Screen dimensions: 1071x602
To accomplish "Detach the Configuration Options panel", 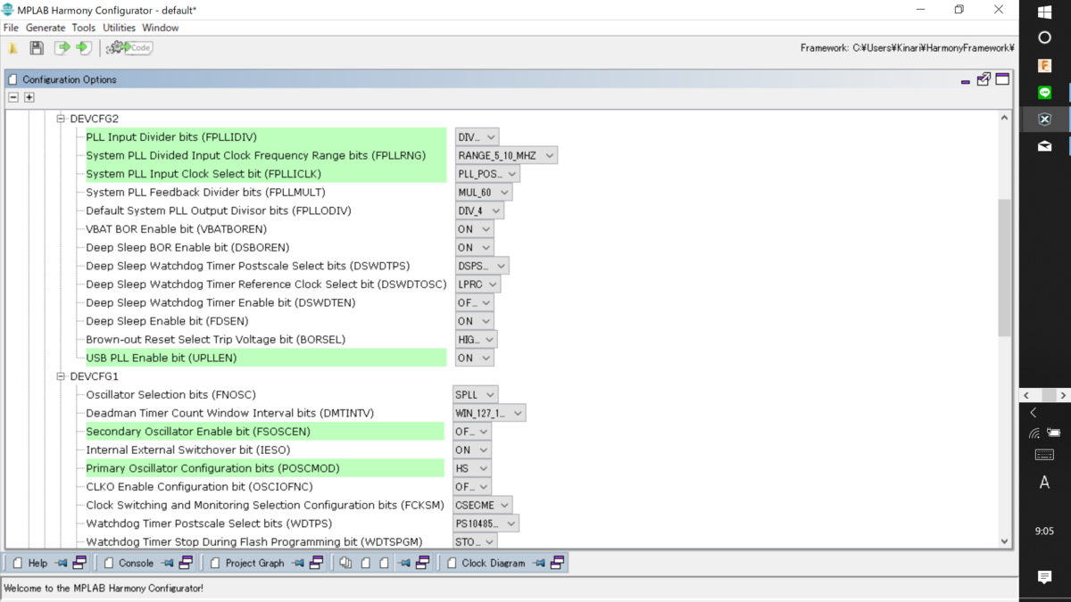I will click(984, 79).
